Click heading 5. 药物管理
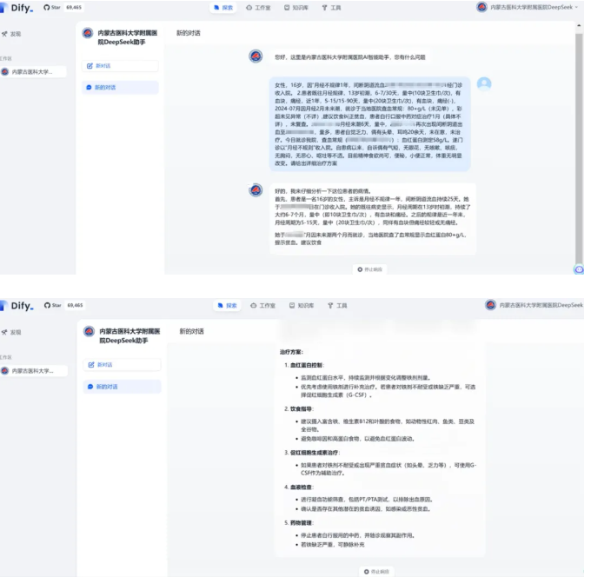The width and height of the screenshot is (591, 577). (x=299, y=523)
